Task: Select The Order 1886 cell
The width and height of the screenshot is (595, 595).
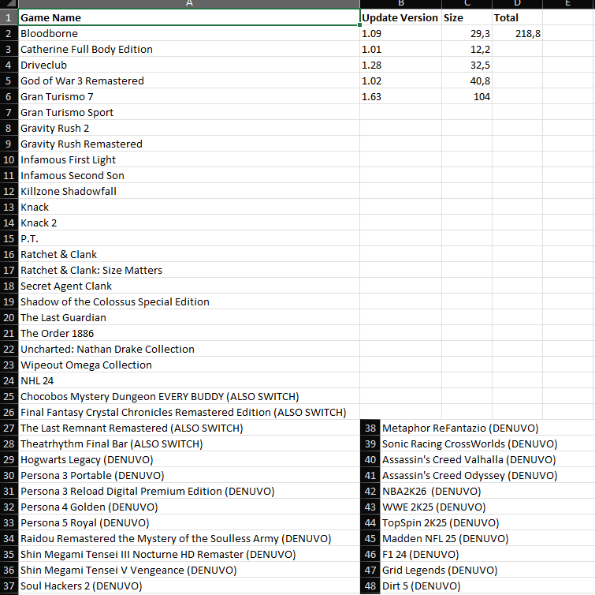Action: pyautogui.click(x=189, y=333)
